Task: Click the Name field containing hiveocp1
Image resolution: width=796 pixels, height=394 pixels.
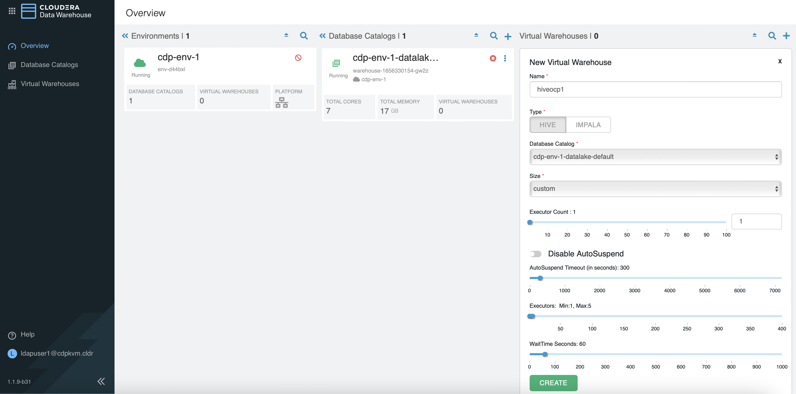Action: coord(655,89)
